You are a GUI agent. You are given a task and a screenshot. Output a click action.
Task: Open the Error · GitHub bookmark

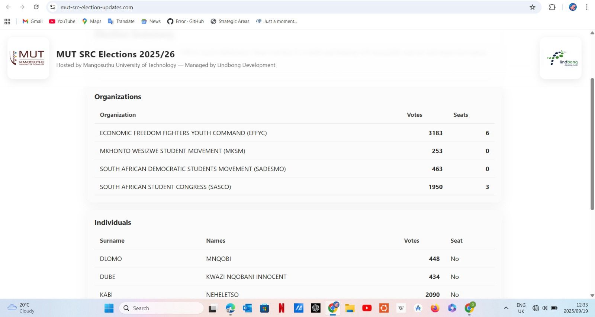coord(186,22)
